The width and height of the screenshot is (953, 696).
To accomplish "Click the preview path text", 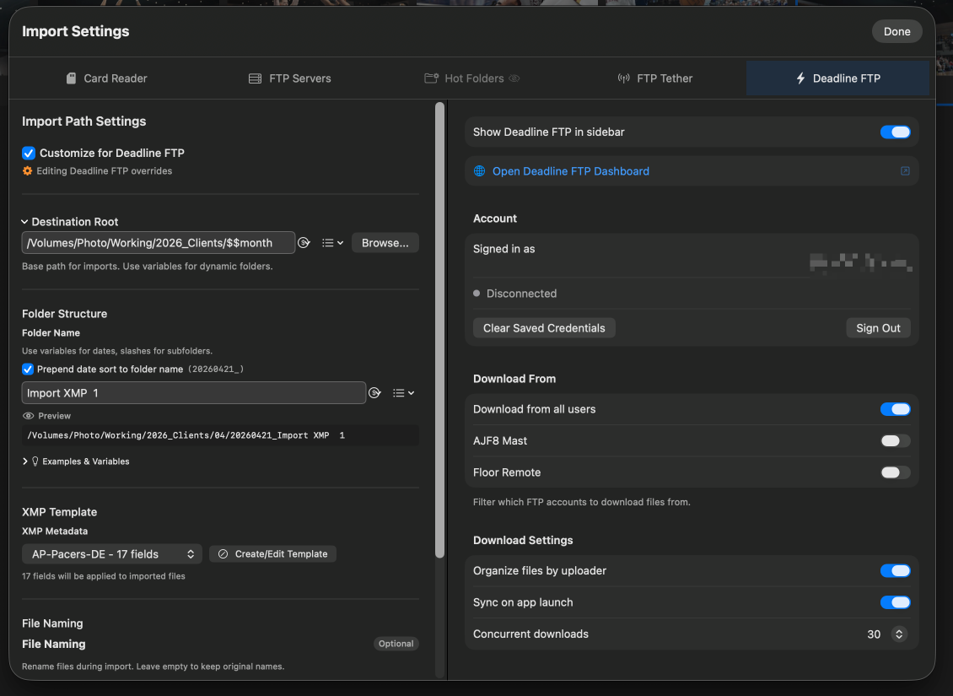I will [186, 435].
